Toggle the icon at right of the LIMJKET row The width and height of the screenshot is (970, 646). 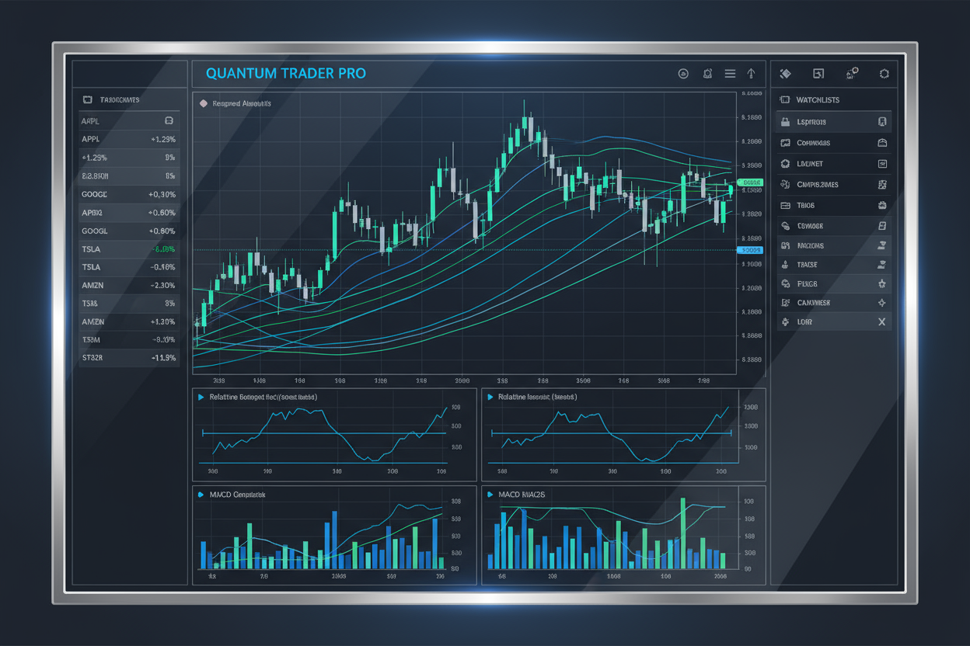pos(882,164)
